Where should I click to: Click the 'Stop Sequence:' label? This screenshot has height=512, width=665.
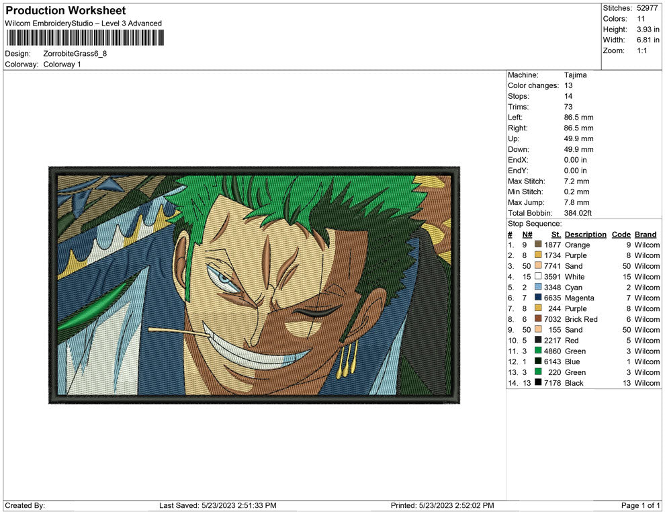[535, 224]
